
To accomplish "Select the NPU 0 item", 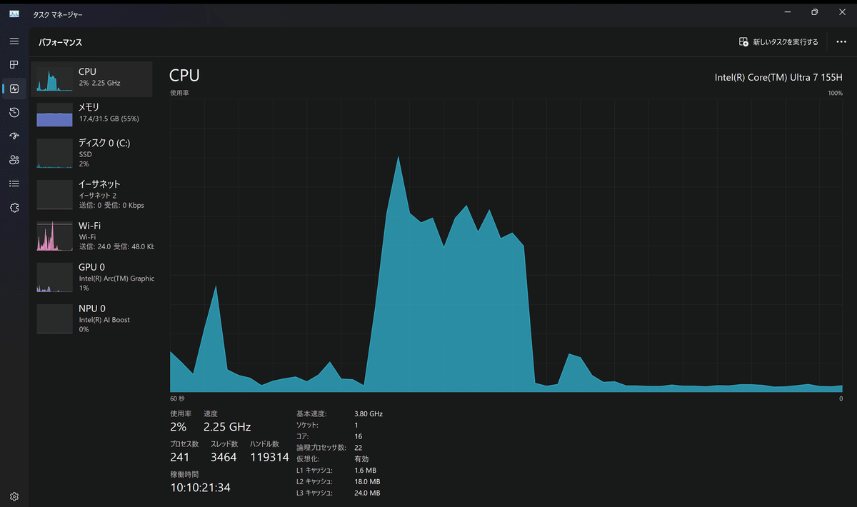I will [92, 318].
